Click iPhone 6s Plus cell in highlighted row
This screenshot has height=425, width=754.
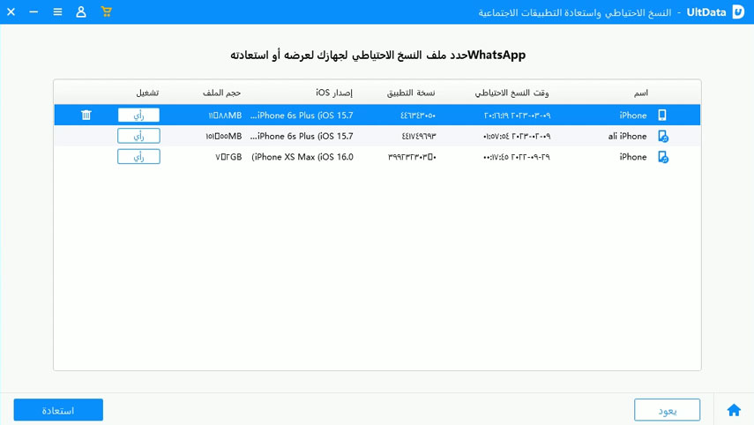pos(302,116)
